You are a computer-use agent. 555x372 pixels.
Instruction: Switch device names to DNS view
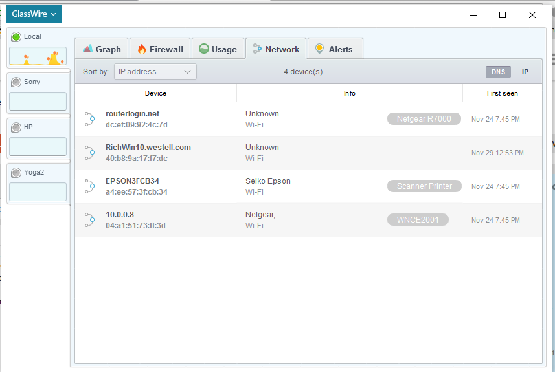498,72
